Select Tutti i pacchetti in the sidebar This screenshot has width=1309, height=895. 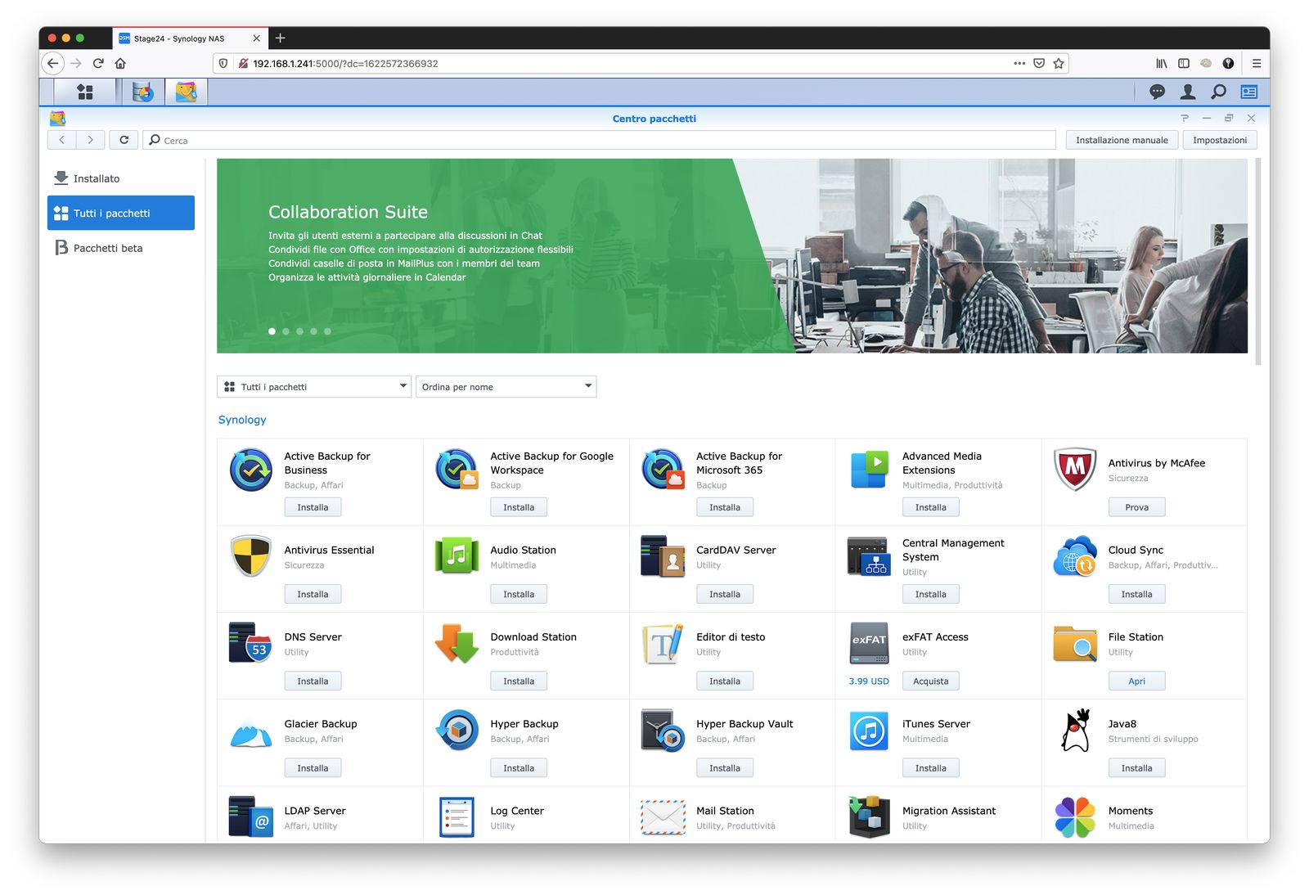point(121,213)
